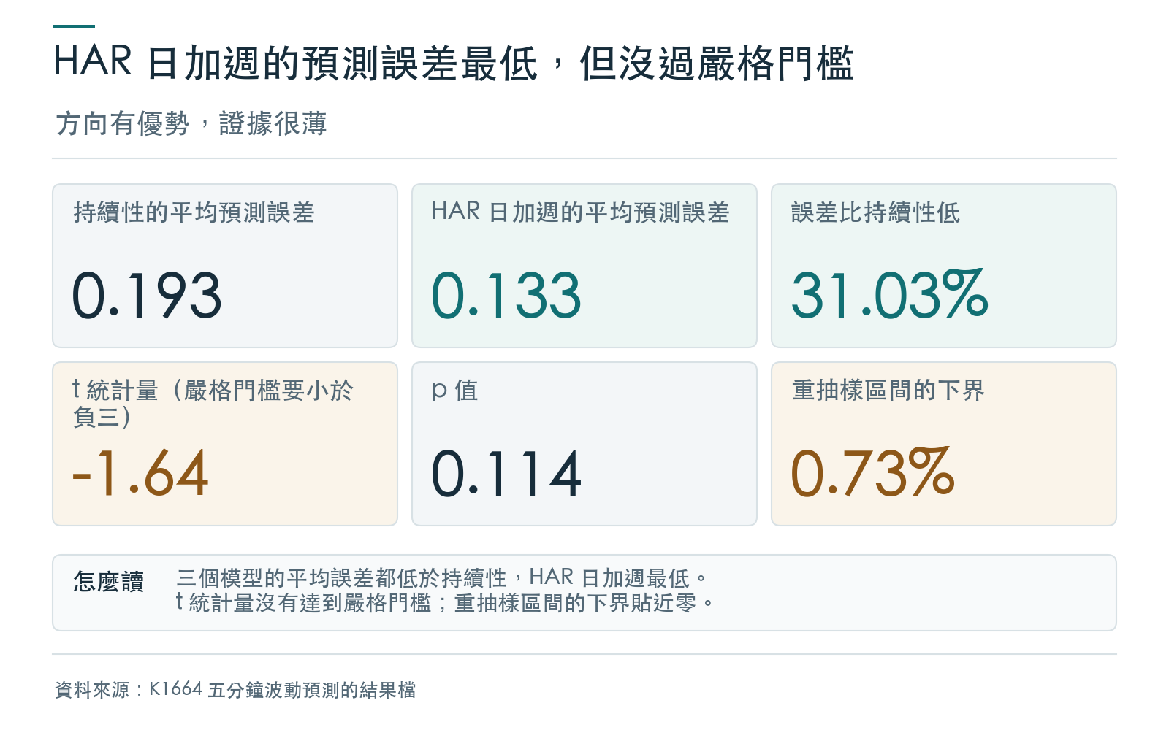
Task: Click the value -1.64
Action: [140, 473]
